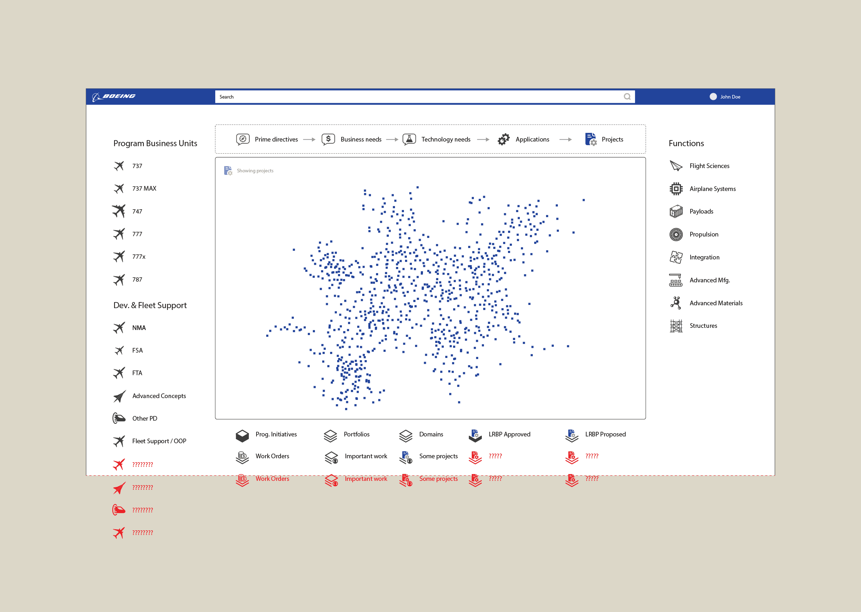Click the Search input field

click(x=415, y=97)
